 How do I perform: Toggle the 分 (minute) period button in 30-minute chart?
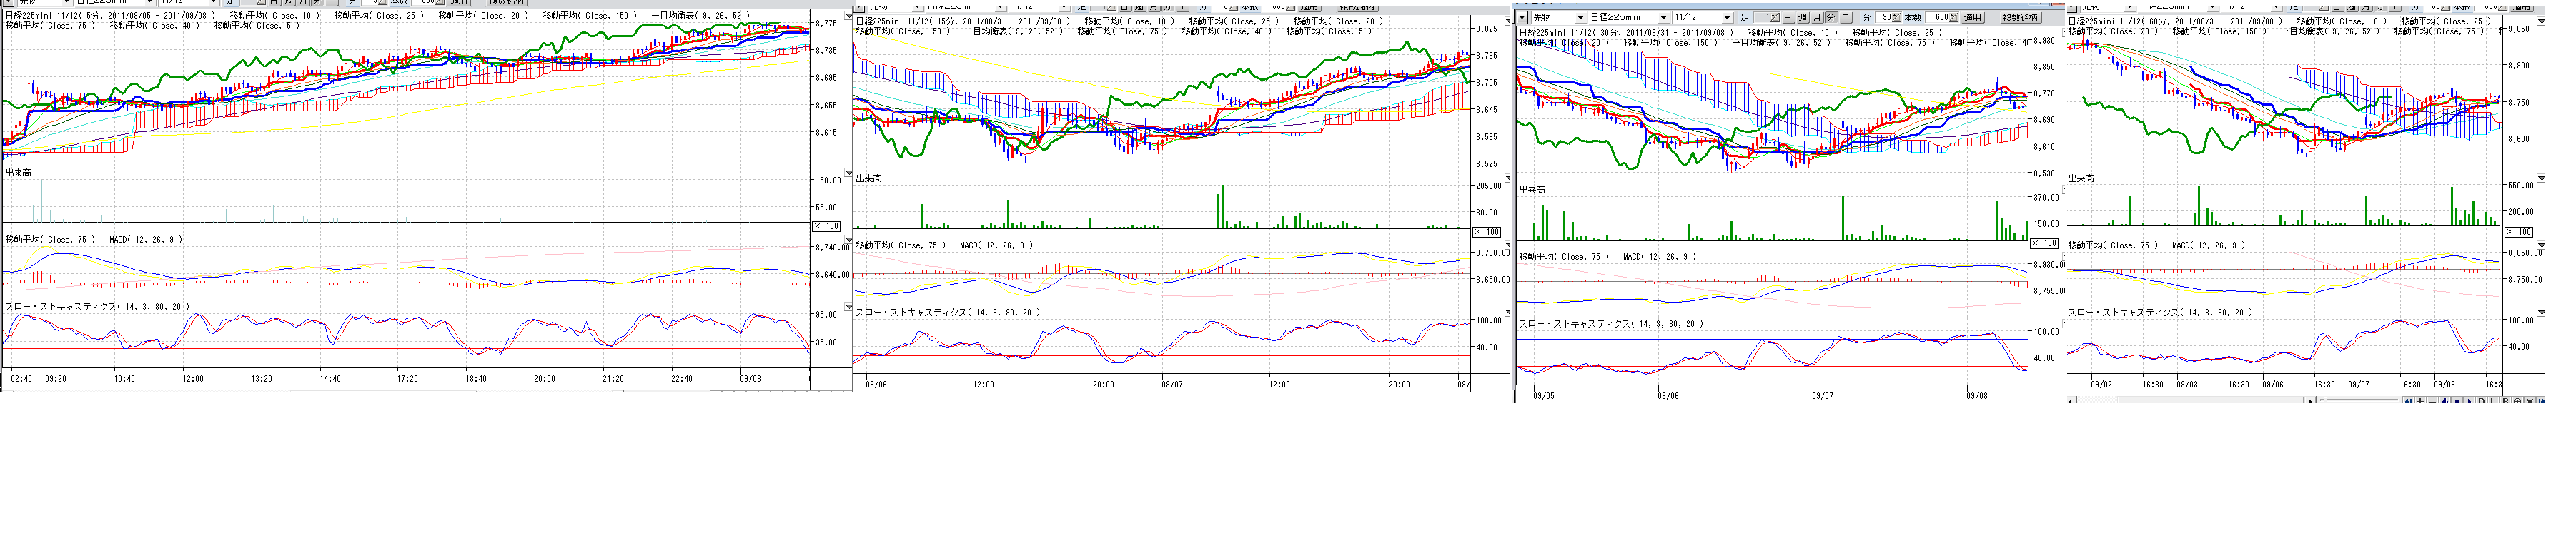pyautogui.click(x=1831, y=18)
